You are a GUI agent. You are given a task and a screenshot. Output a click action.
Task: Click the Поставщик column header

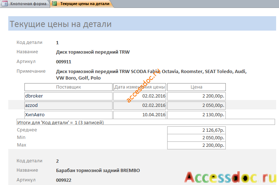click(69, 87)
